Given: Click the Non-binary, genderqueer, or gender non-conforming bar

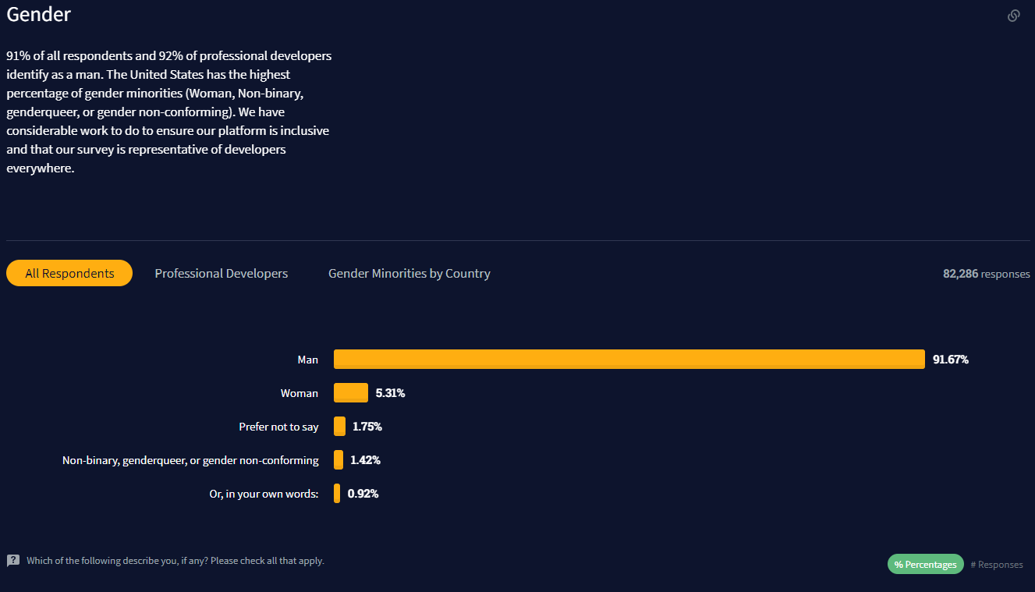Looking at the screenshot, I should click(x=339, y=459).
